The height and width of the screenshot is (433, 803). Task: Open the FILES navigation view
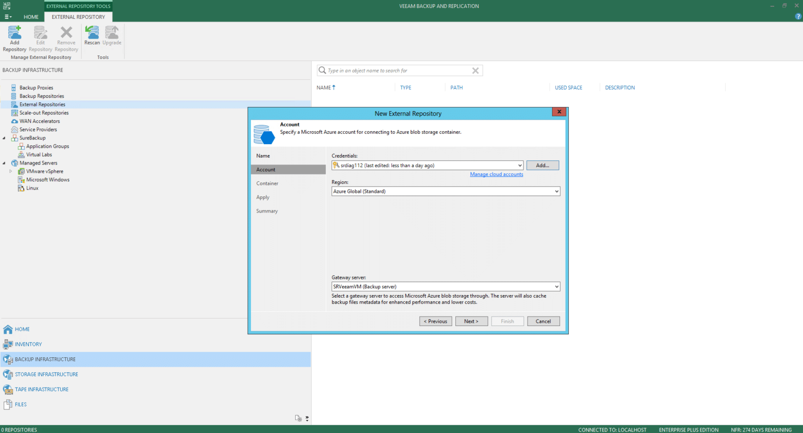click(x=155, y=404)
